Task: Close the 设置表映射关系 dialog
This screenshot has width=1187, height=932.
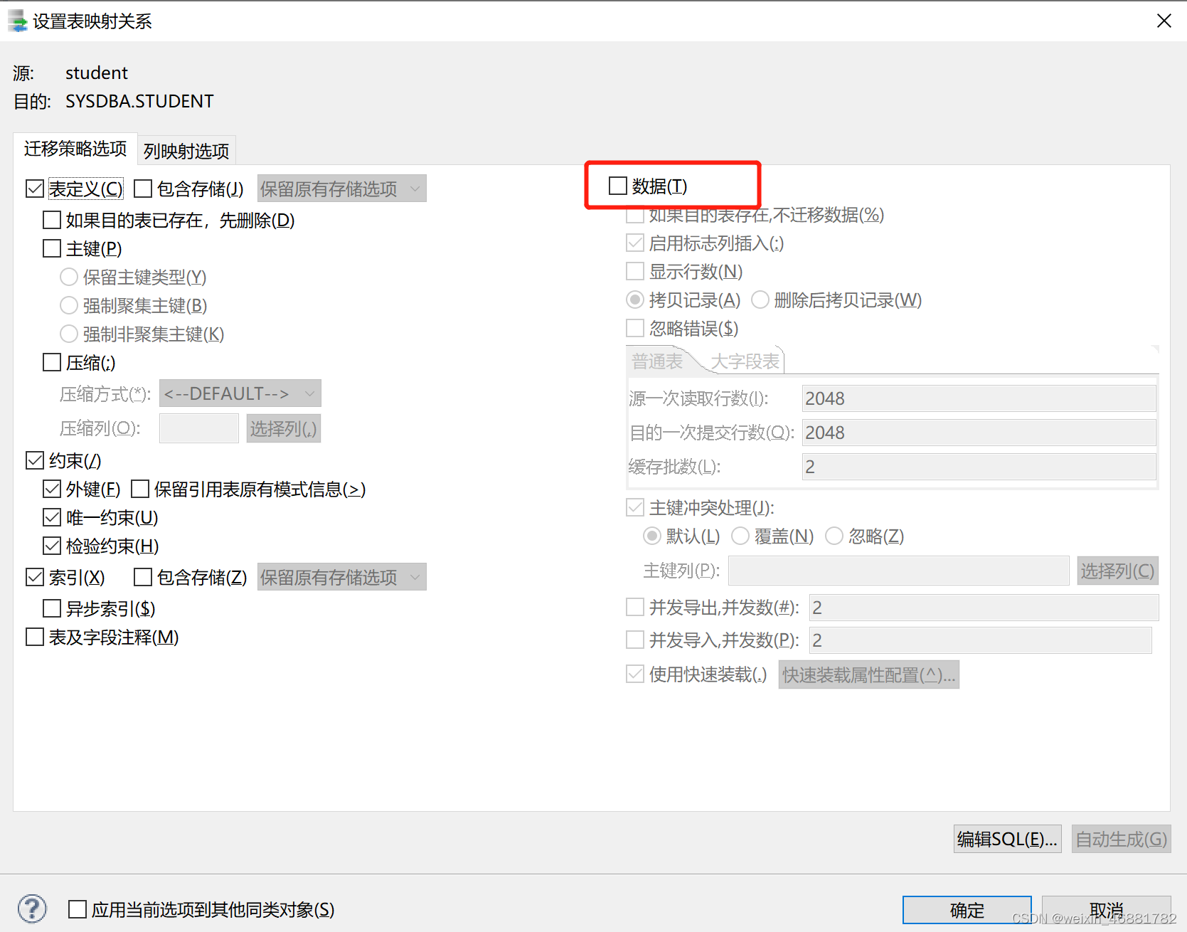Action: pos(1164,21)
